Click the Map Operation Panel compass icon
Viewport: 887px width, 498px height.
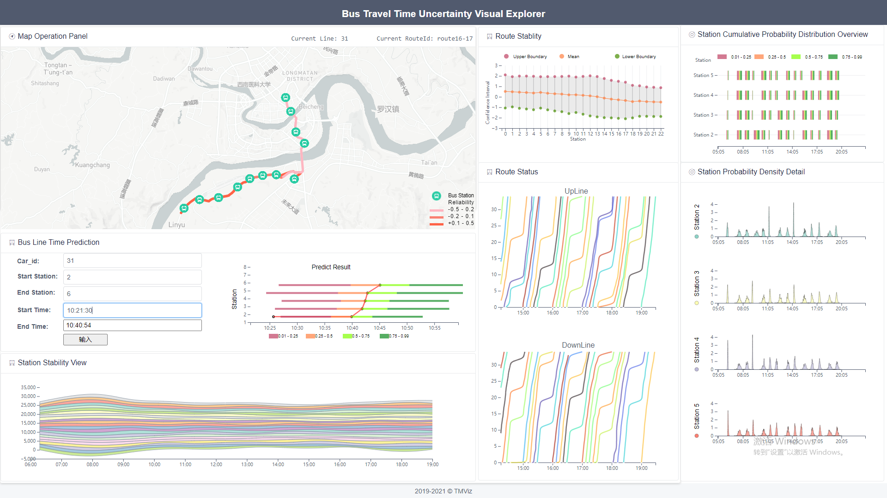pos(12,36)
